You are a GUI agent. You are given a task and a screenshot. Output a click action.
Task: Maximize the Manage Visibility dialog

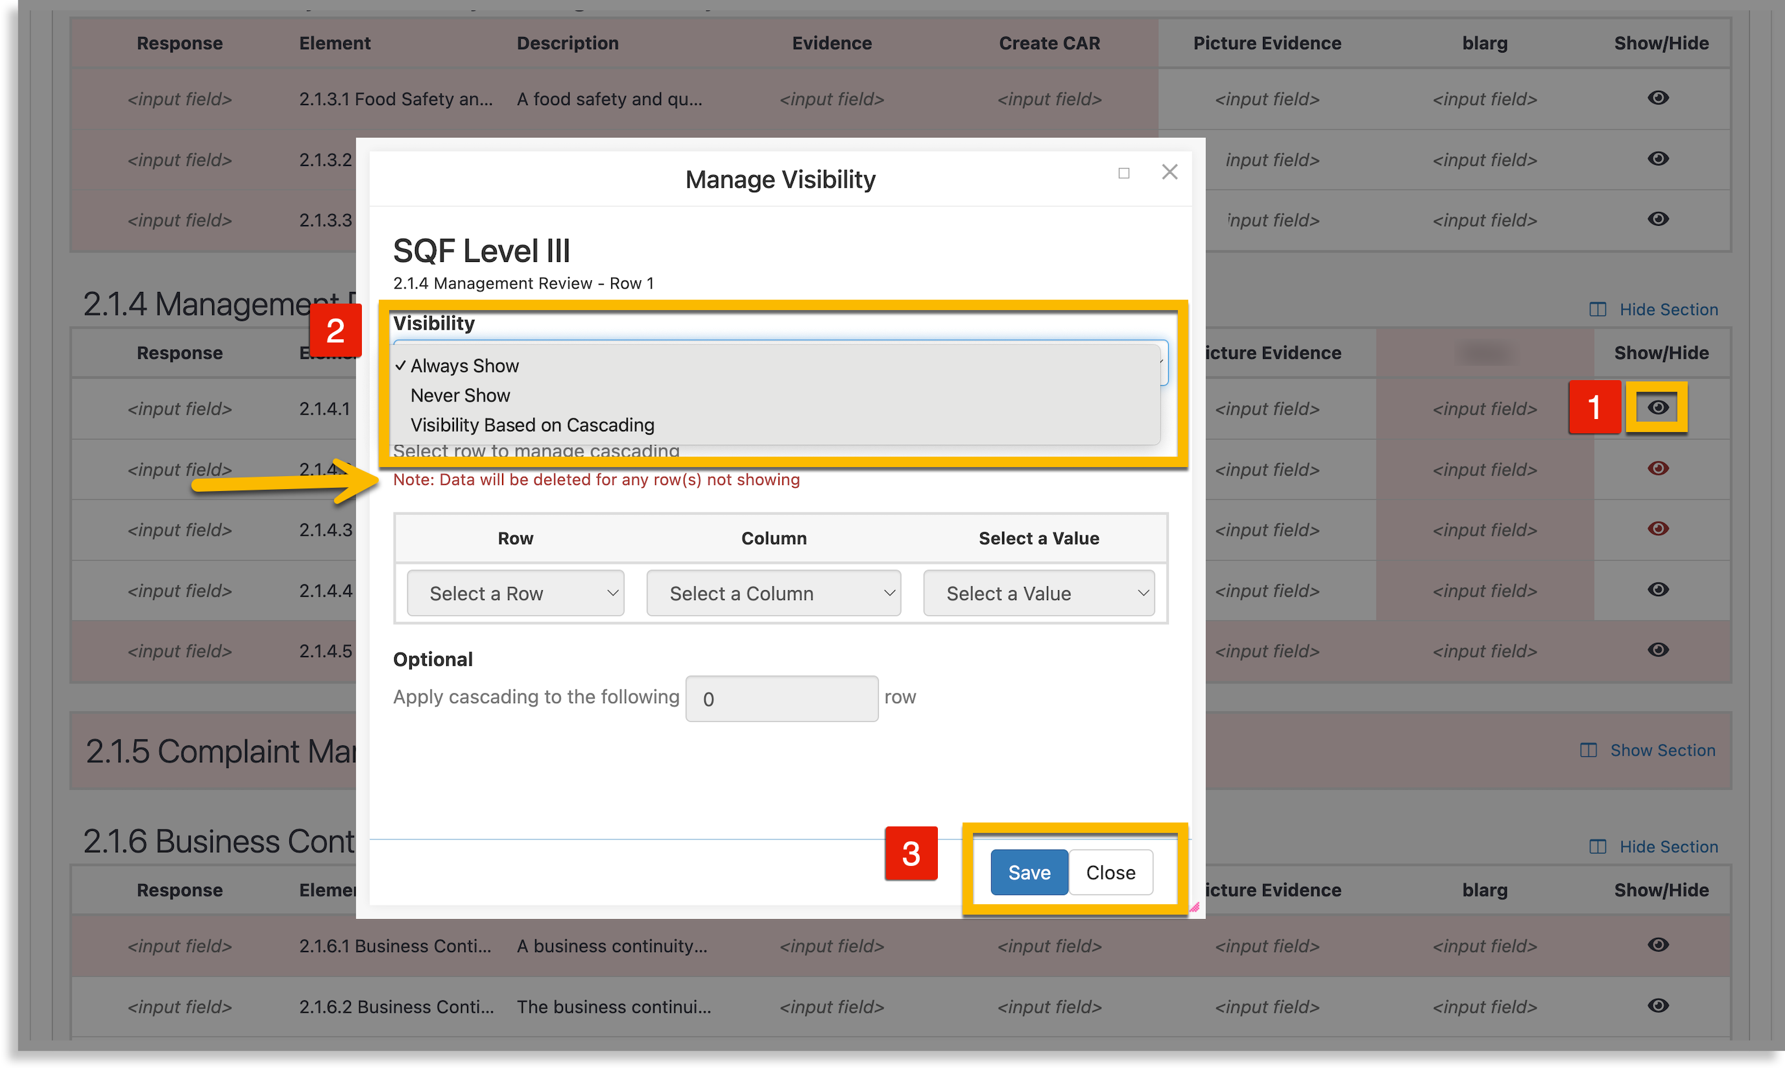(x=1123, y=173)
